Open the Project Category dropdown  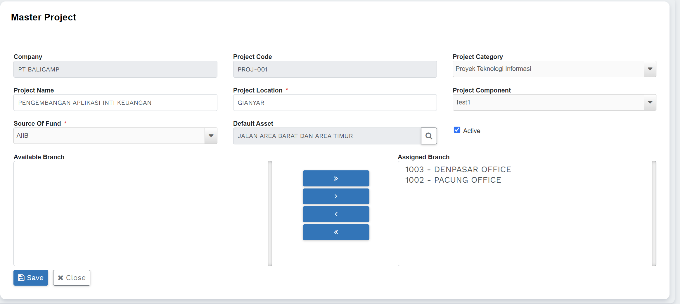[x=650, y=69]
